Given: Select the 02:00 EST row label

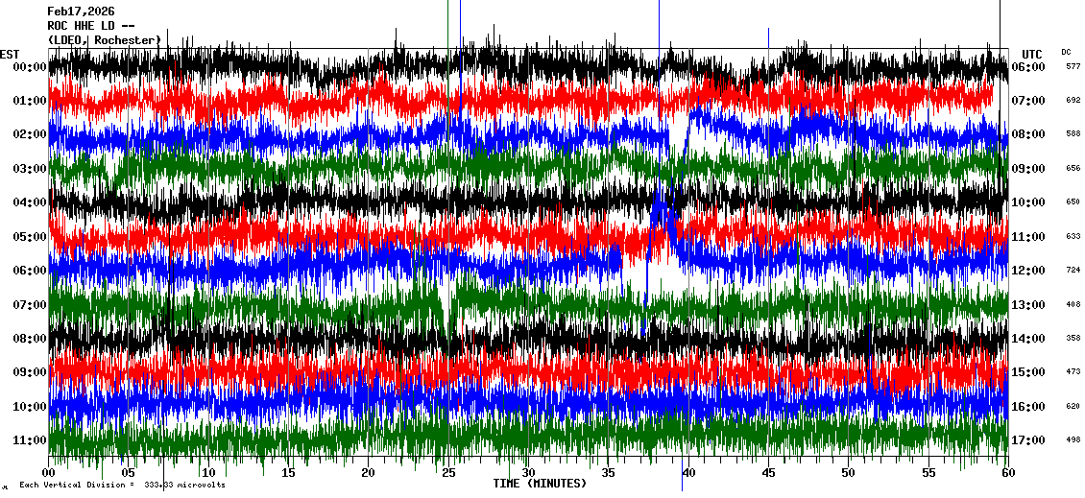Looking at the screenshot, I should [30, 134].
